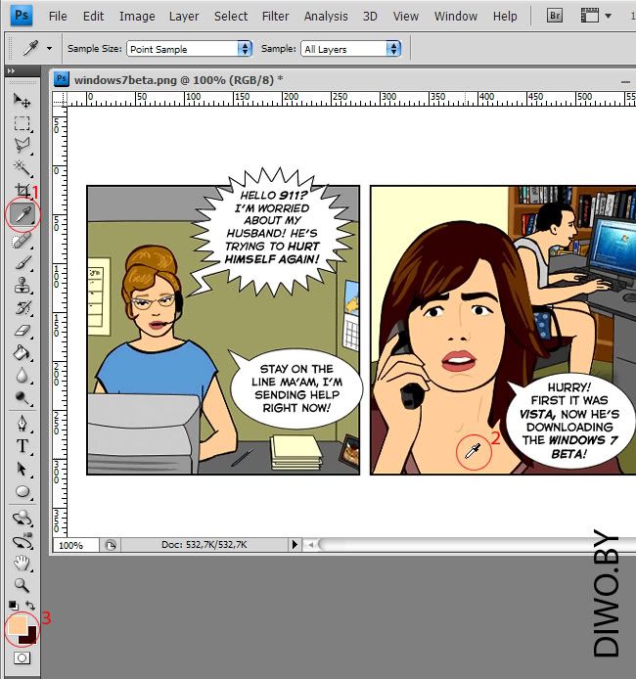This screenshot has width=636, height=679.
Task: Select the Move tool
Action: (22, 101)
